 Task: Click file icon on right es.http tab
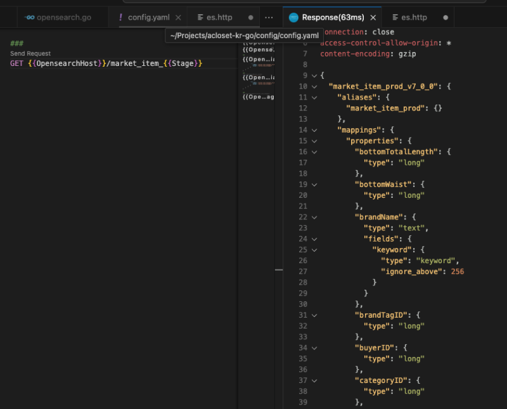[x=395, y=18]
